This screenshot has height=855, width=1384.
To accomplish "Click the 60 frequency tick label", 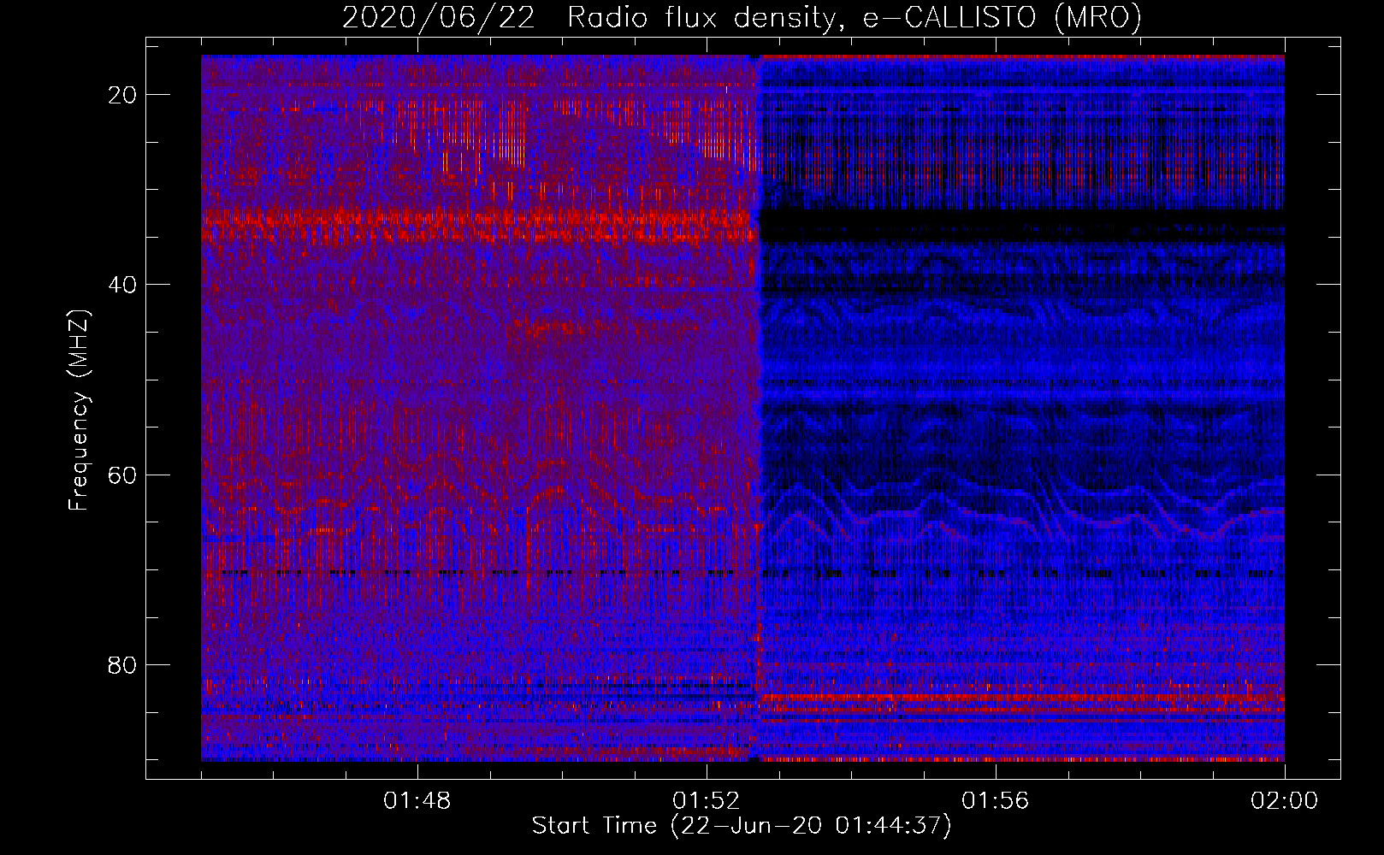I will click(122, 475).
